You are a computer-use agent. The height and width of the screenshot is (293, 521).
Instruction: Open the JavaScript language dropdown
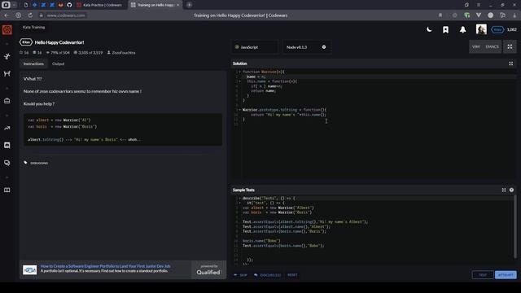255,47
